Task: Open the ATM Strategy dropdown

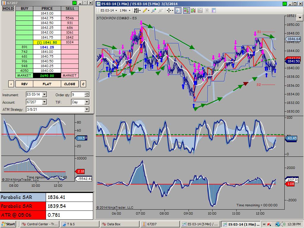Action: point(87,109)
